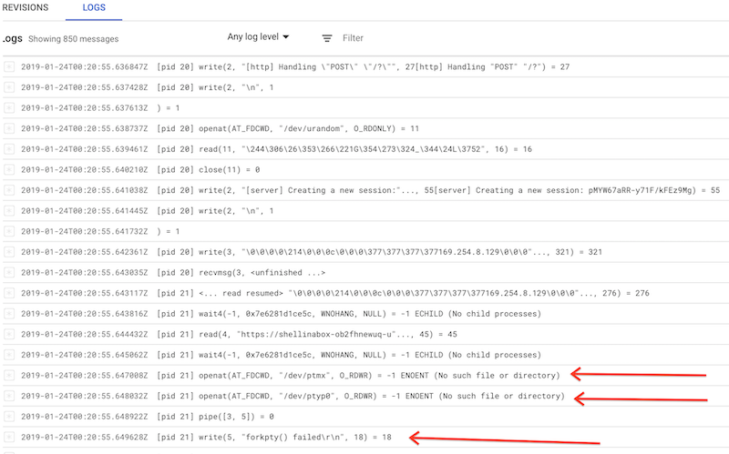Expand the log entry at 00:20:55.636847Z
Screen dimensions: 729x454
click(x=9, y=66)
